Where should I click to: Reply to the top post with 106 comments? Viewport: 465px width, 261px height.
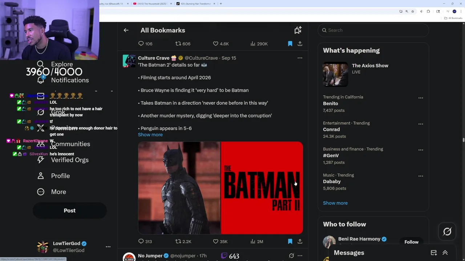pos(145,43)
